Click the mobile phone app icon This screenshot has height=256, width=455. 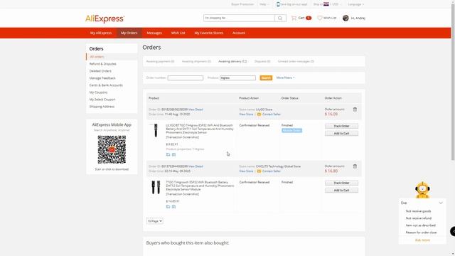tap(278, 4)
